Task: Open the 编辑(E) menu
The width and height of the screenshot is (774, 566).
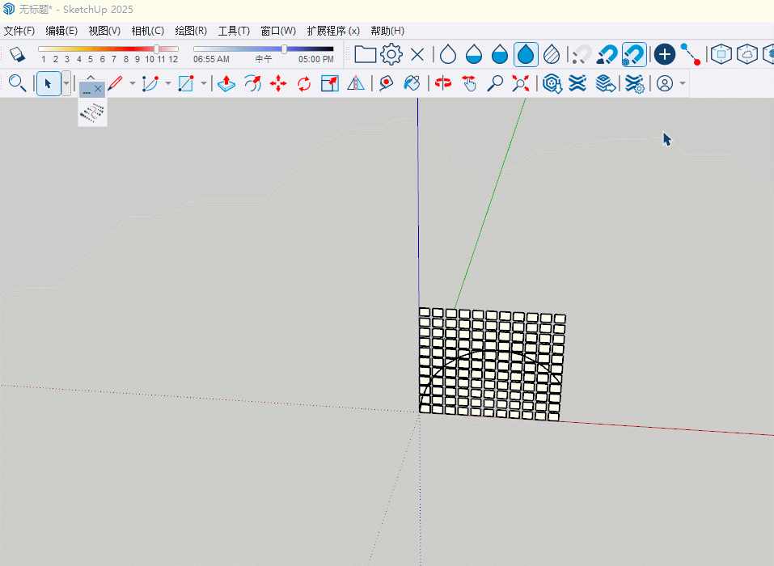Action: 61,31
